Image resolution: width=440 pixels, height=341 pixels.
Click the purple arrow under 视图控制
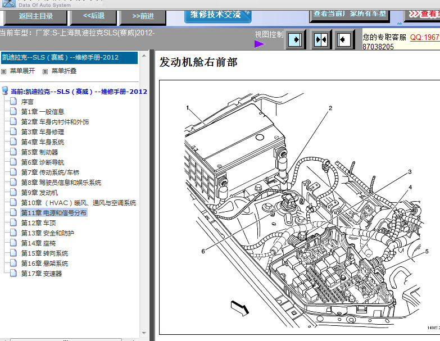(x=260, y=44)
